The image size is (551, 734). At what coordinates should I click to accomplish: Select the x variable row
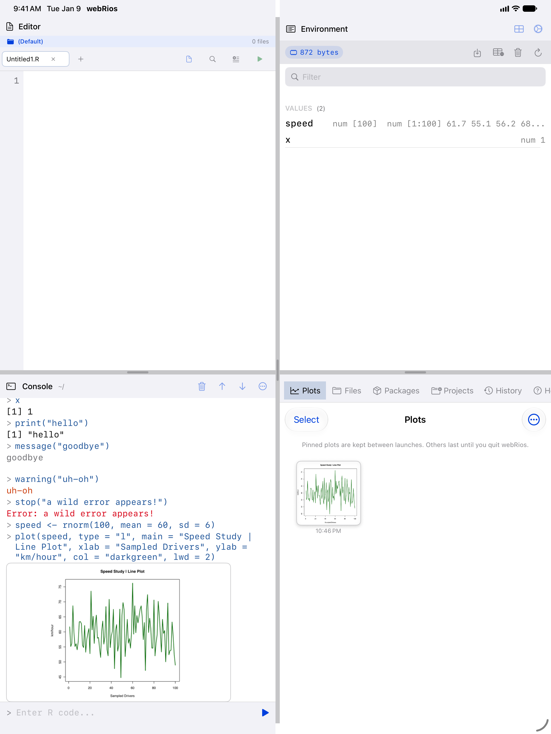(415, 140)
